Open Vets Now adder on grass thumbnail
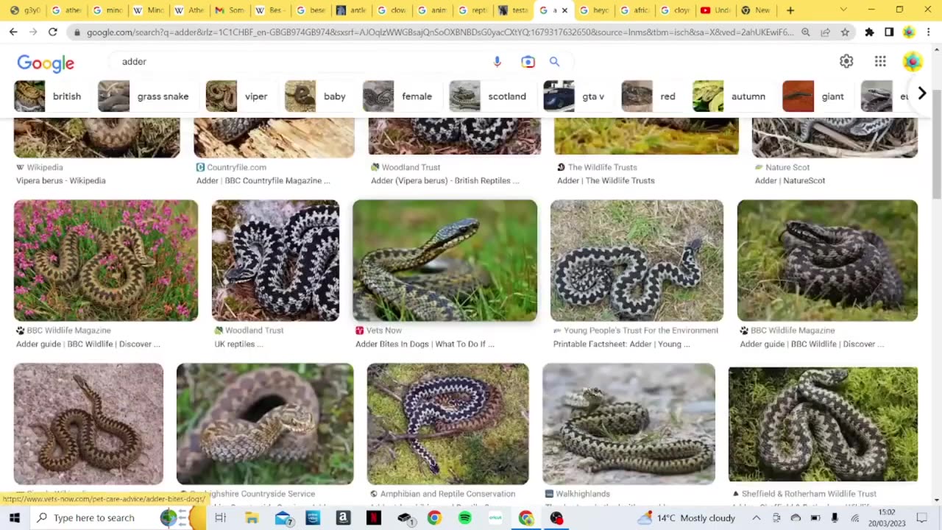This screenshot has width=942, height=530. [x=445, y=261]
